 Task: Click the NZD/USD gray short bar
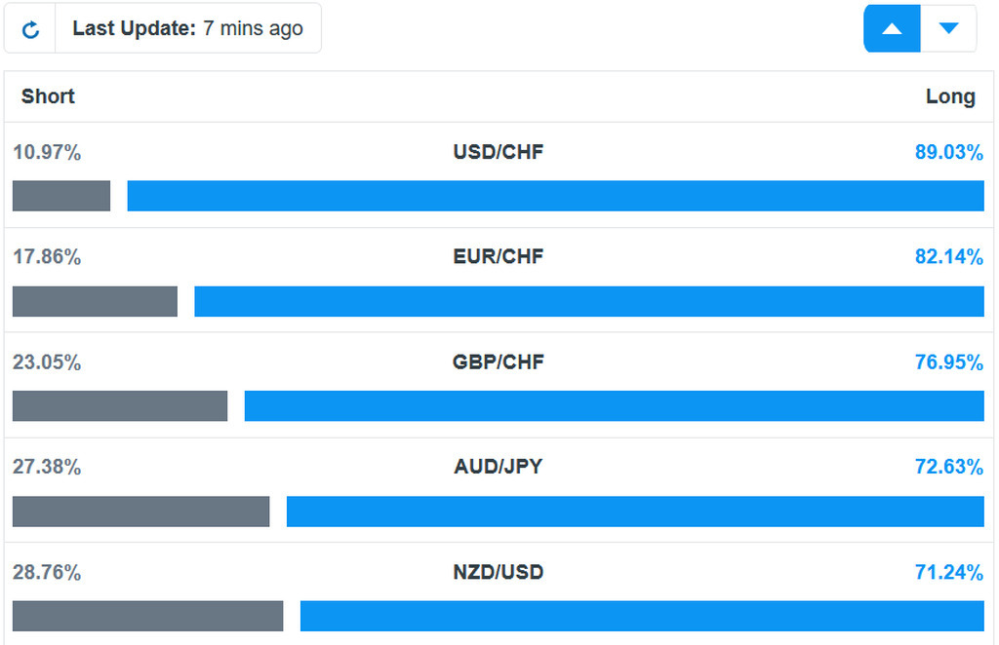click(147, 616)
